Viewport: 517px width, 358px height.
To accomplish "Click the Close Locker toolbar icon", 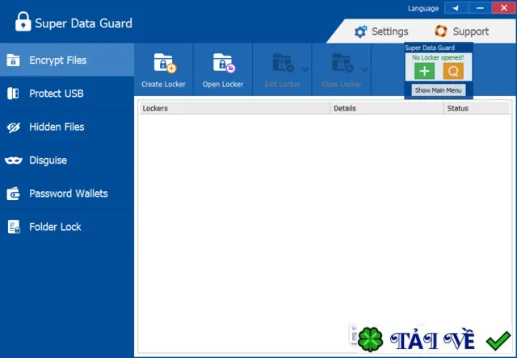I will pos(343,63).
